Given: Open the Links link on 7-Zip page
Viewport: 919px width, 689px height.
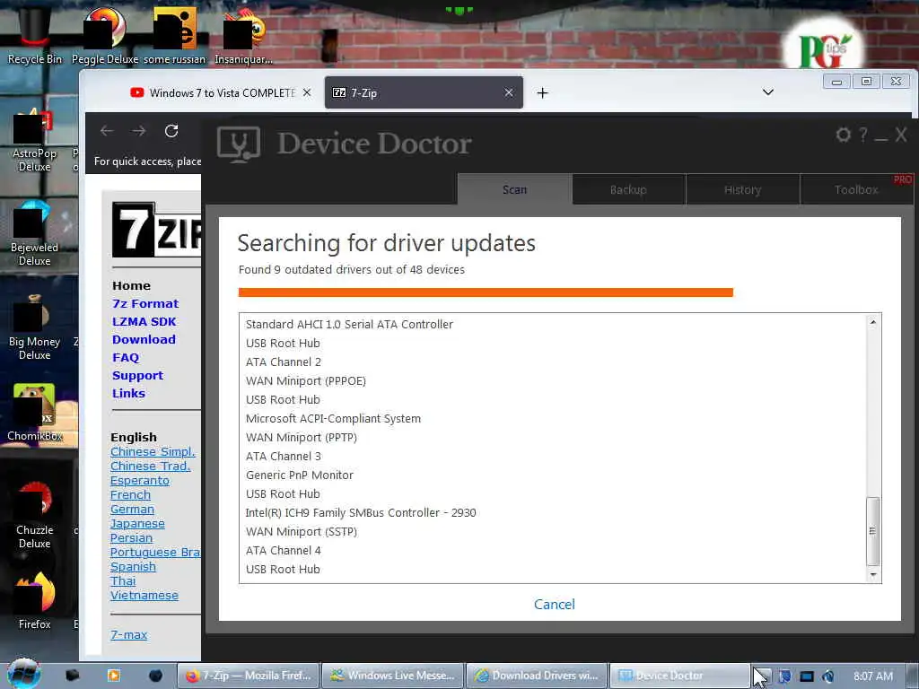Looking at the screenshot, I should [128, 393].
